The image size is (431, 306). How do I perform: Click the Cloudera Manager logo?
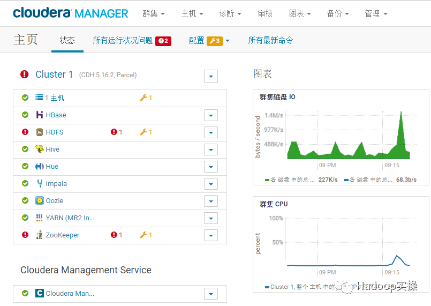pyautogui.click(x=70, y=13)
